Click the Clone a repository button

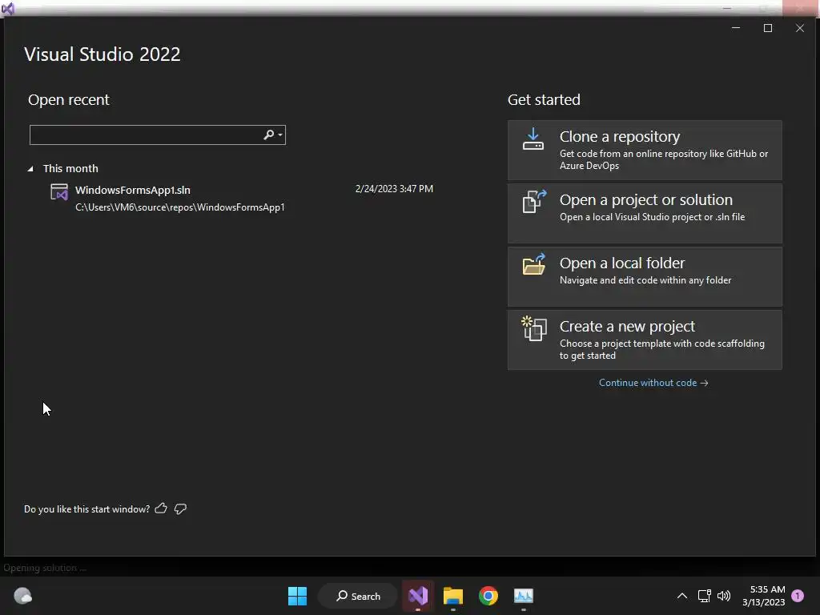645,150
